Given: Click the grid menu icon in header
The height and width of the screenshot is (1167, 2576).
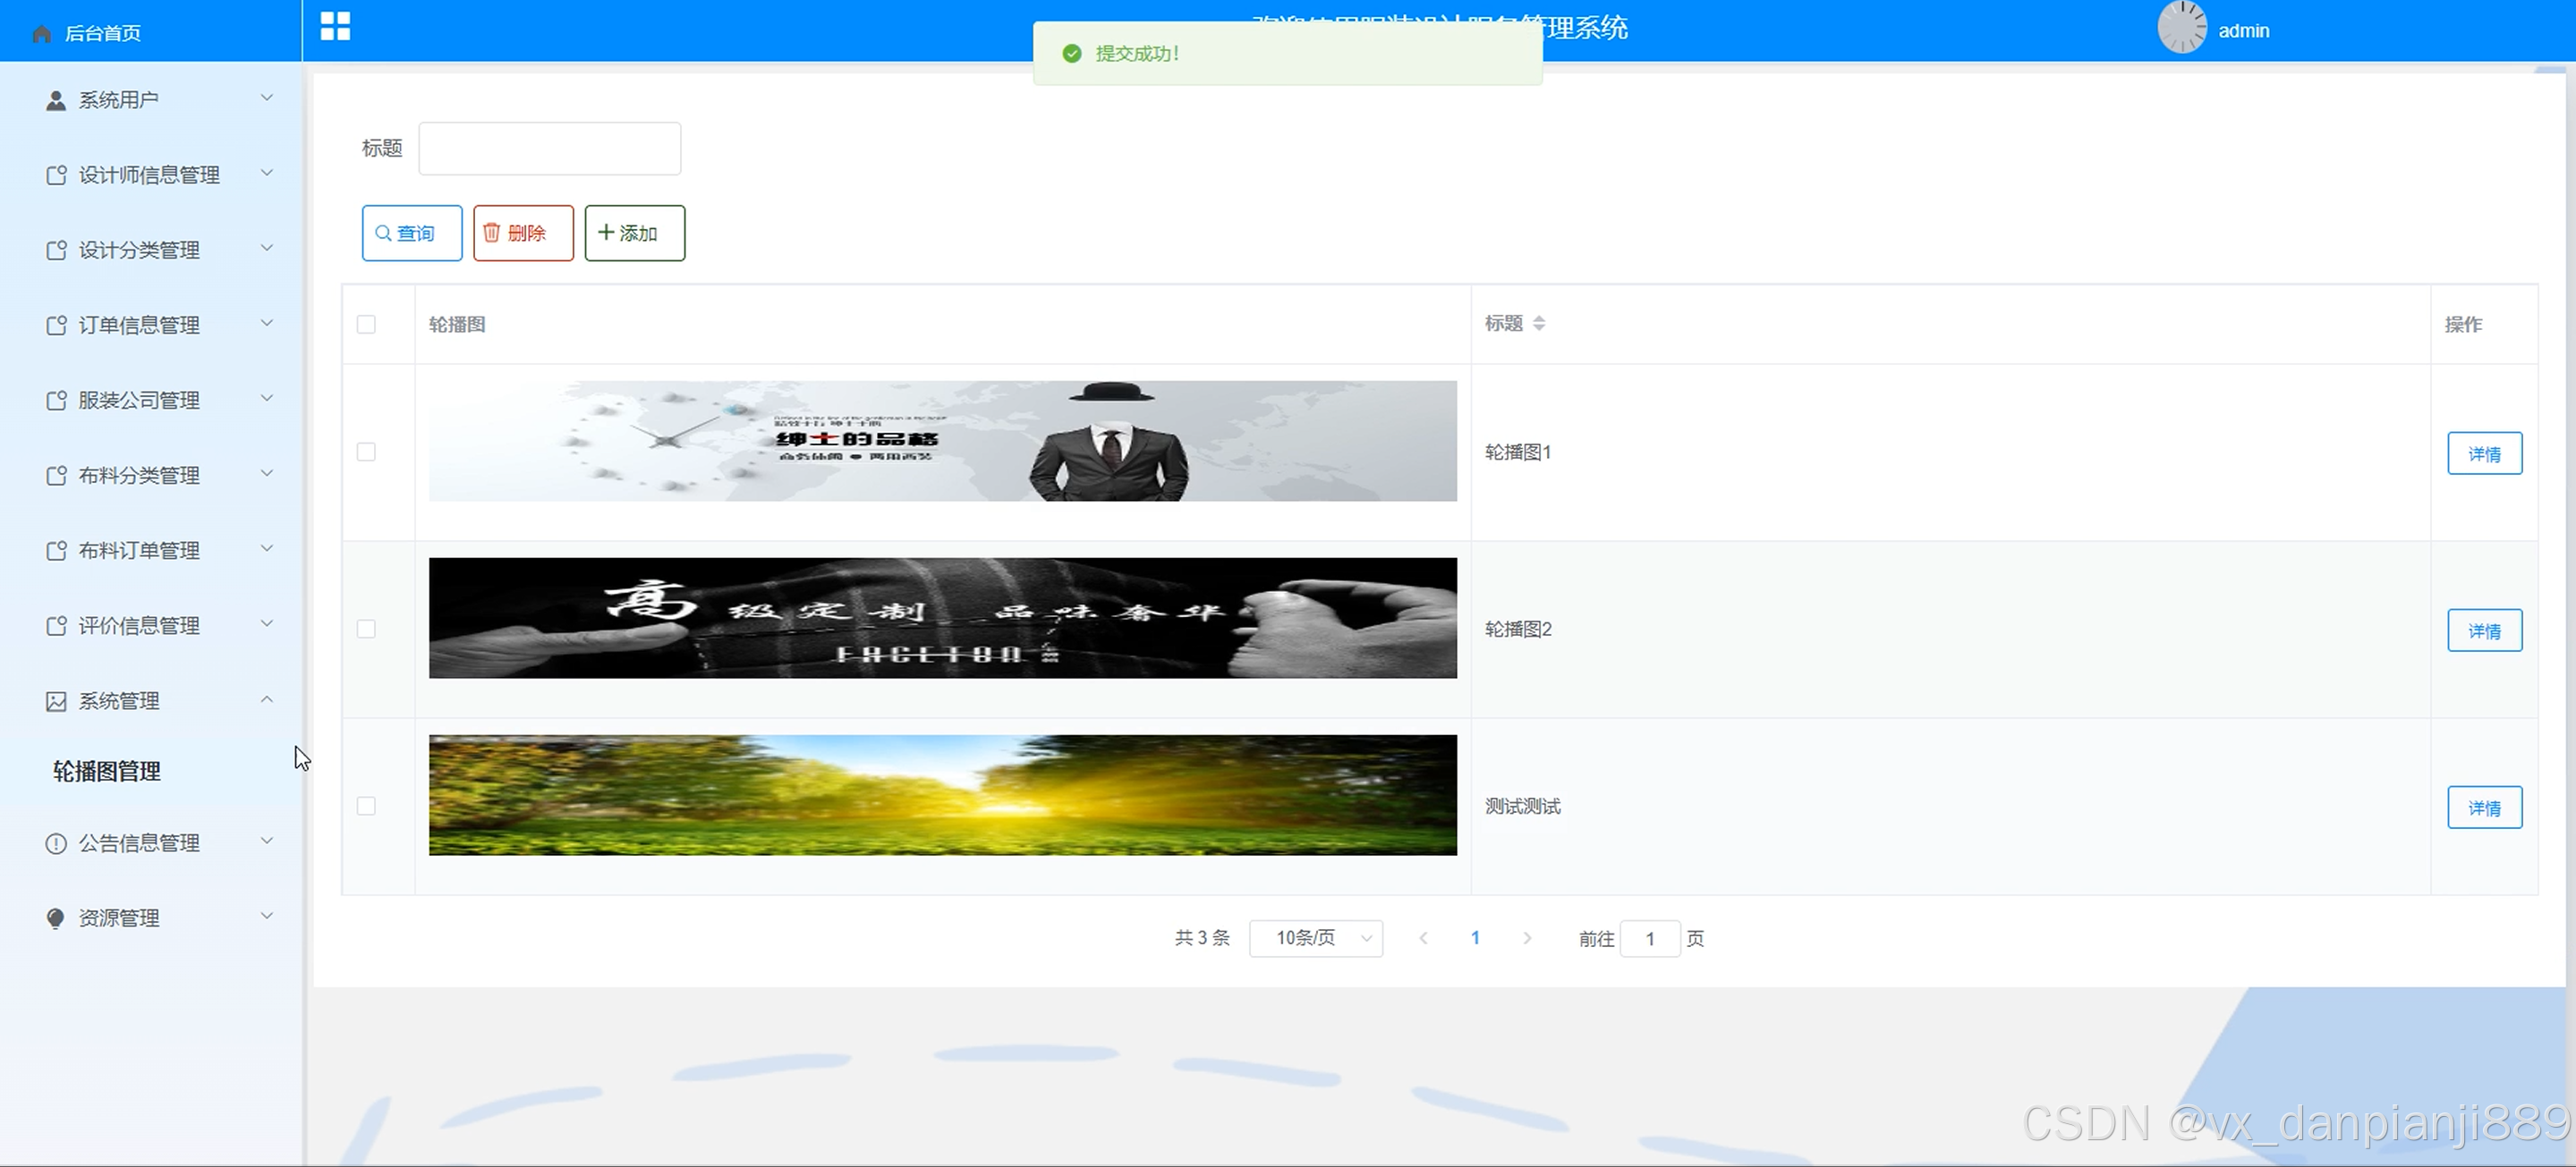Looking at the screenshot, I should (335, 27).
